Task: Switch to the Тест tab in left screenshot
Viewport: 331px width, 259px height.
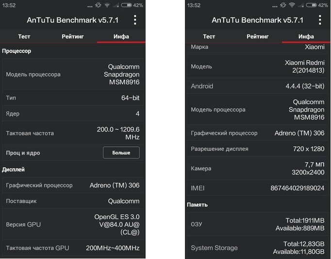Action: [x=24, y=36]
